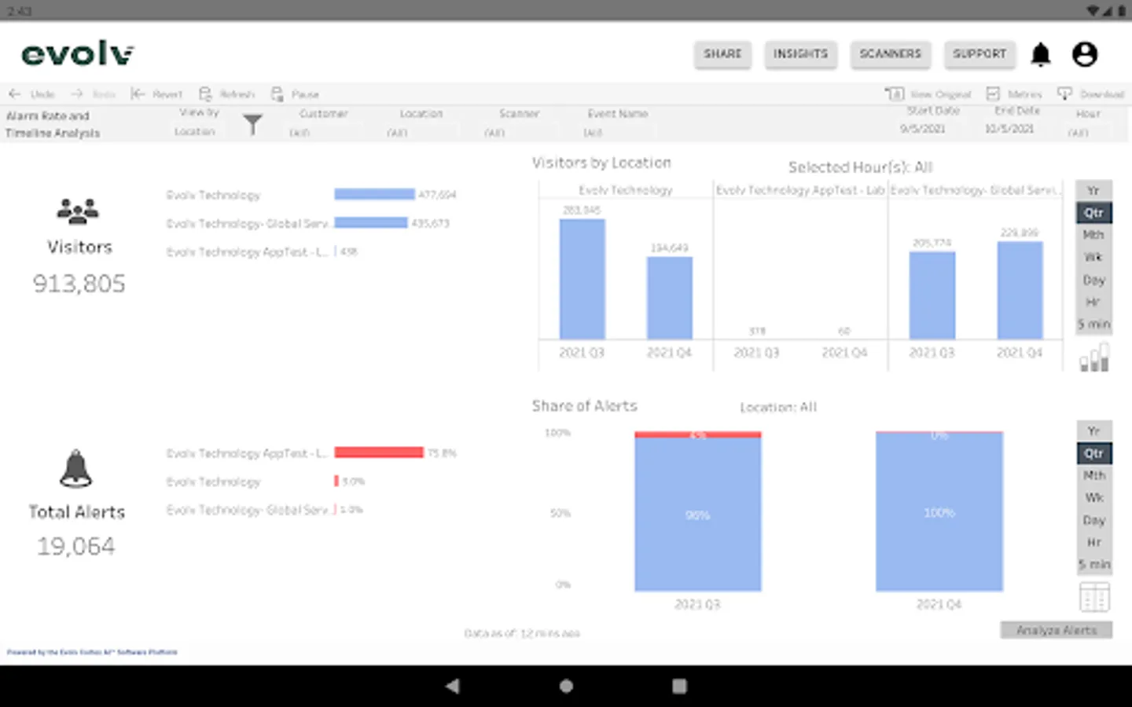Image resolution: width=1132 pixels, height=707 pixels.
Task: Select Day granularity for Share of Alerts
Action: click(x=1093, y=520)
